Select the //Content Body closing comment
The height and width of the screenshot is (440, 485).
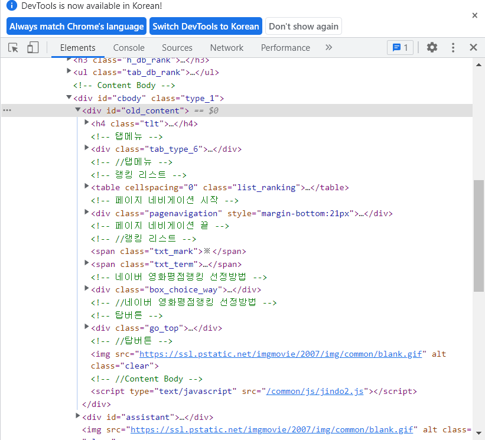point(147,379)
